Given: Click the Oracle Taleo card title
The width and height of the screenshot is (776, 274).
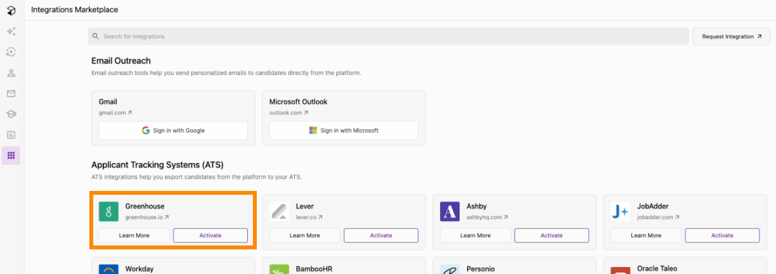Looking at the screenshot, I should tap(657, 269).
